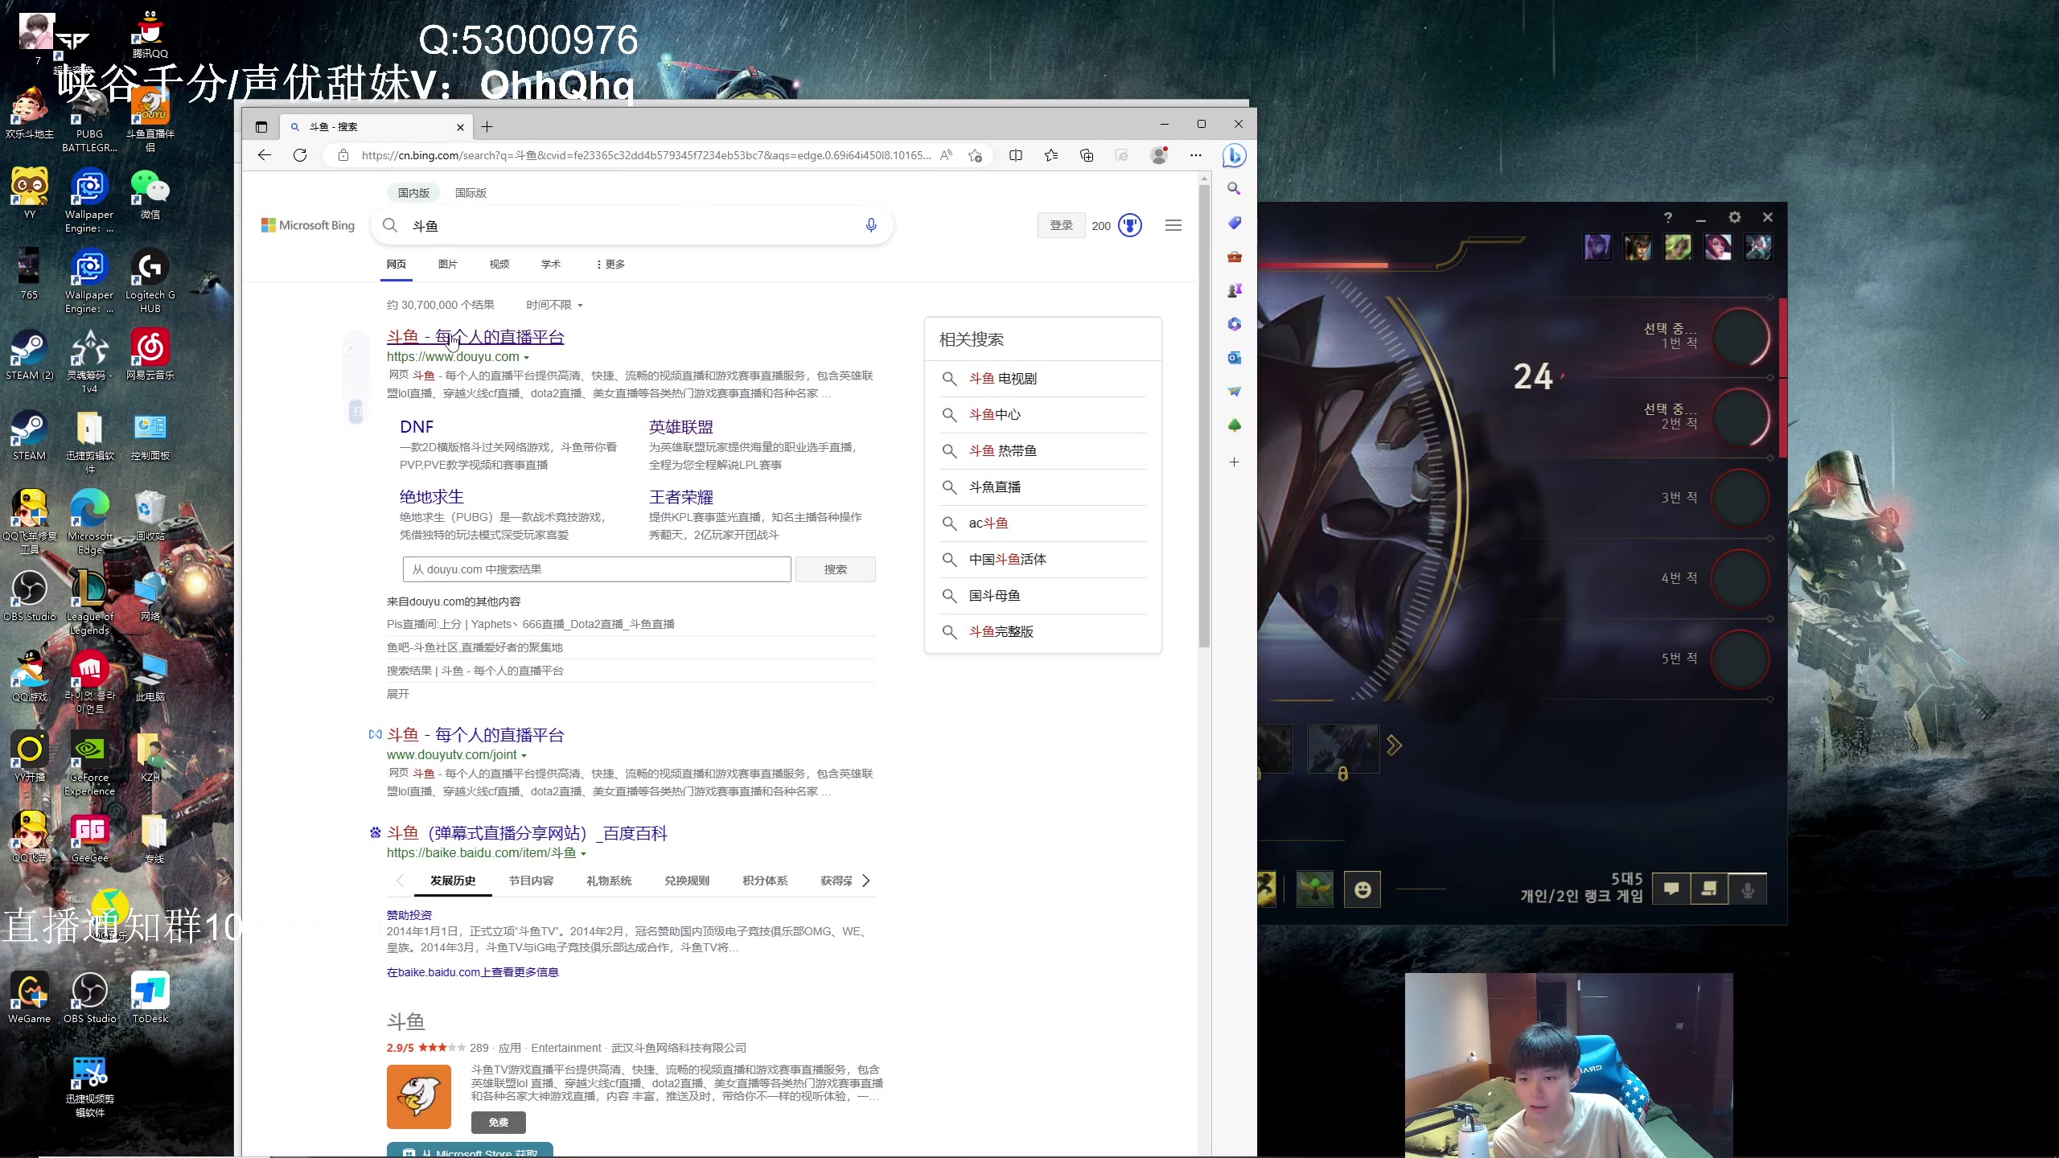Open Microsoft Rewards medal icon
Image resolution: width=2059 pixels, height=1158 pixels.
[x=1130, y=225]
